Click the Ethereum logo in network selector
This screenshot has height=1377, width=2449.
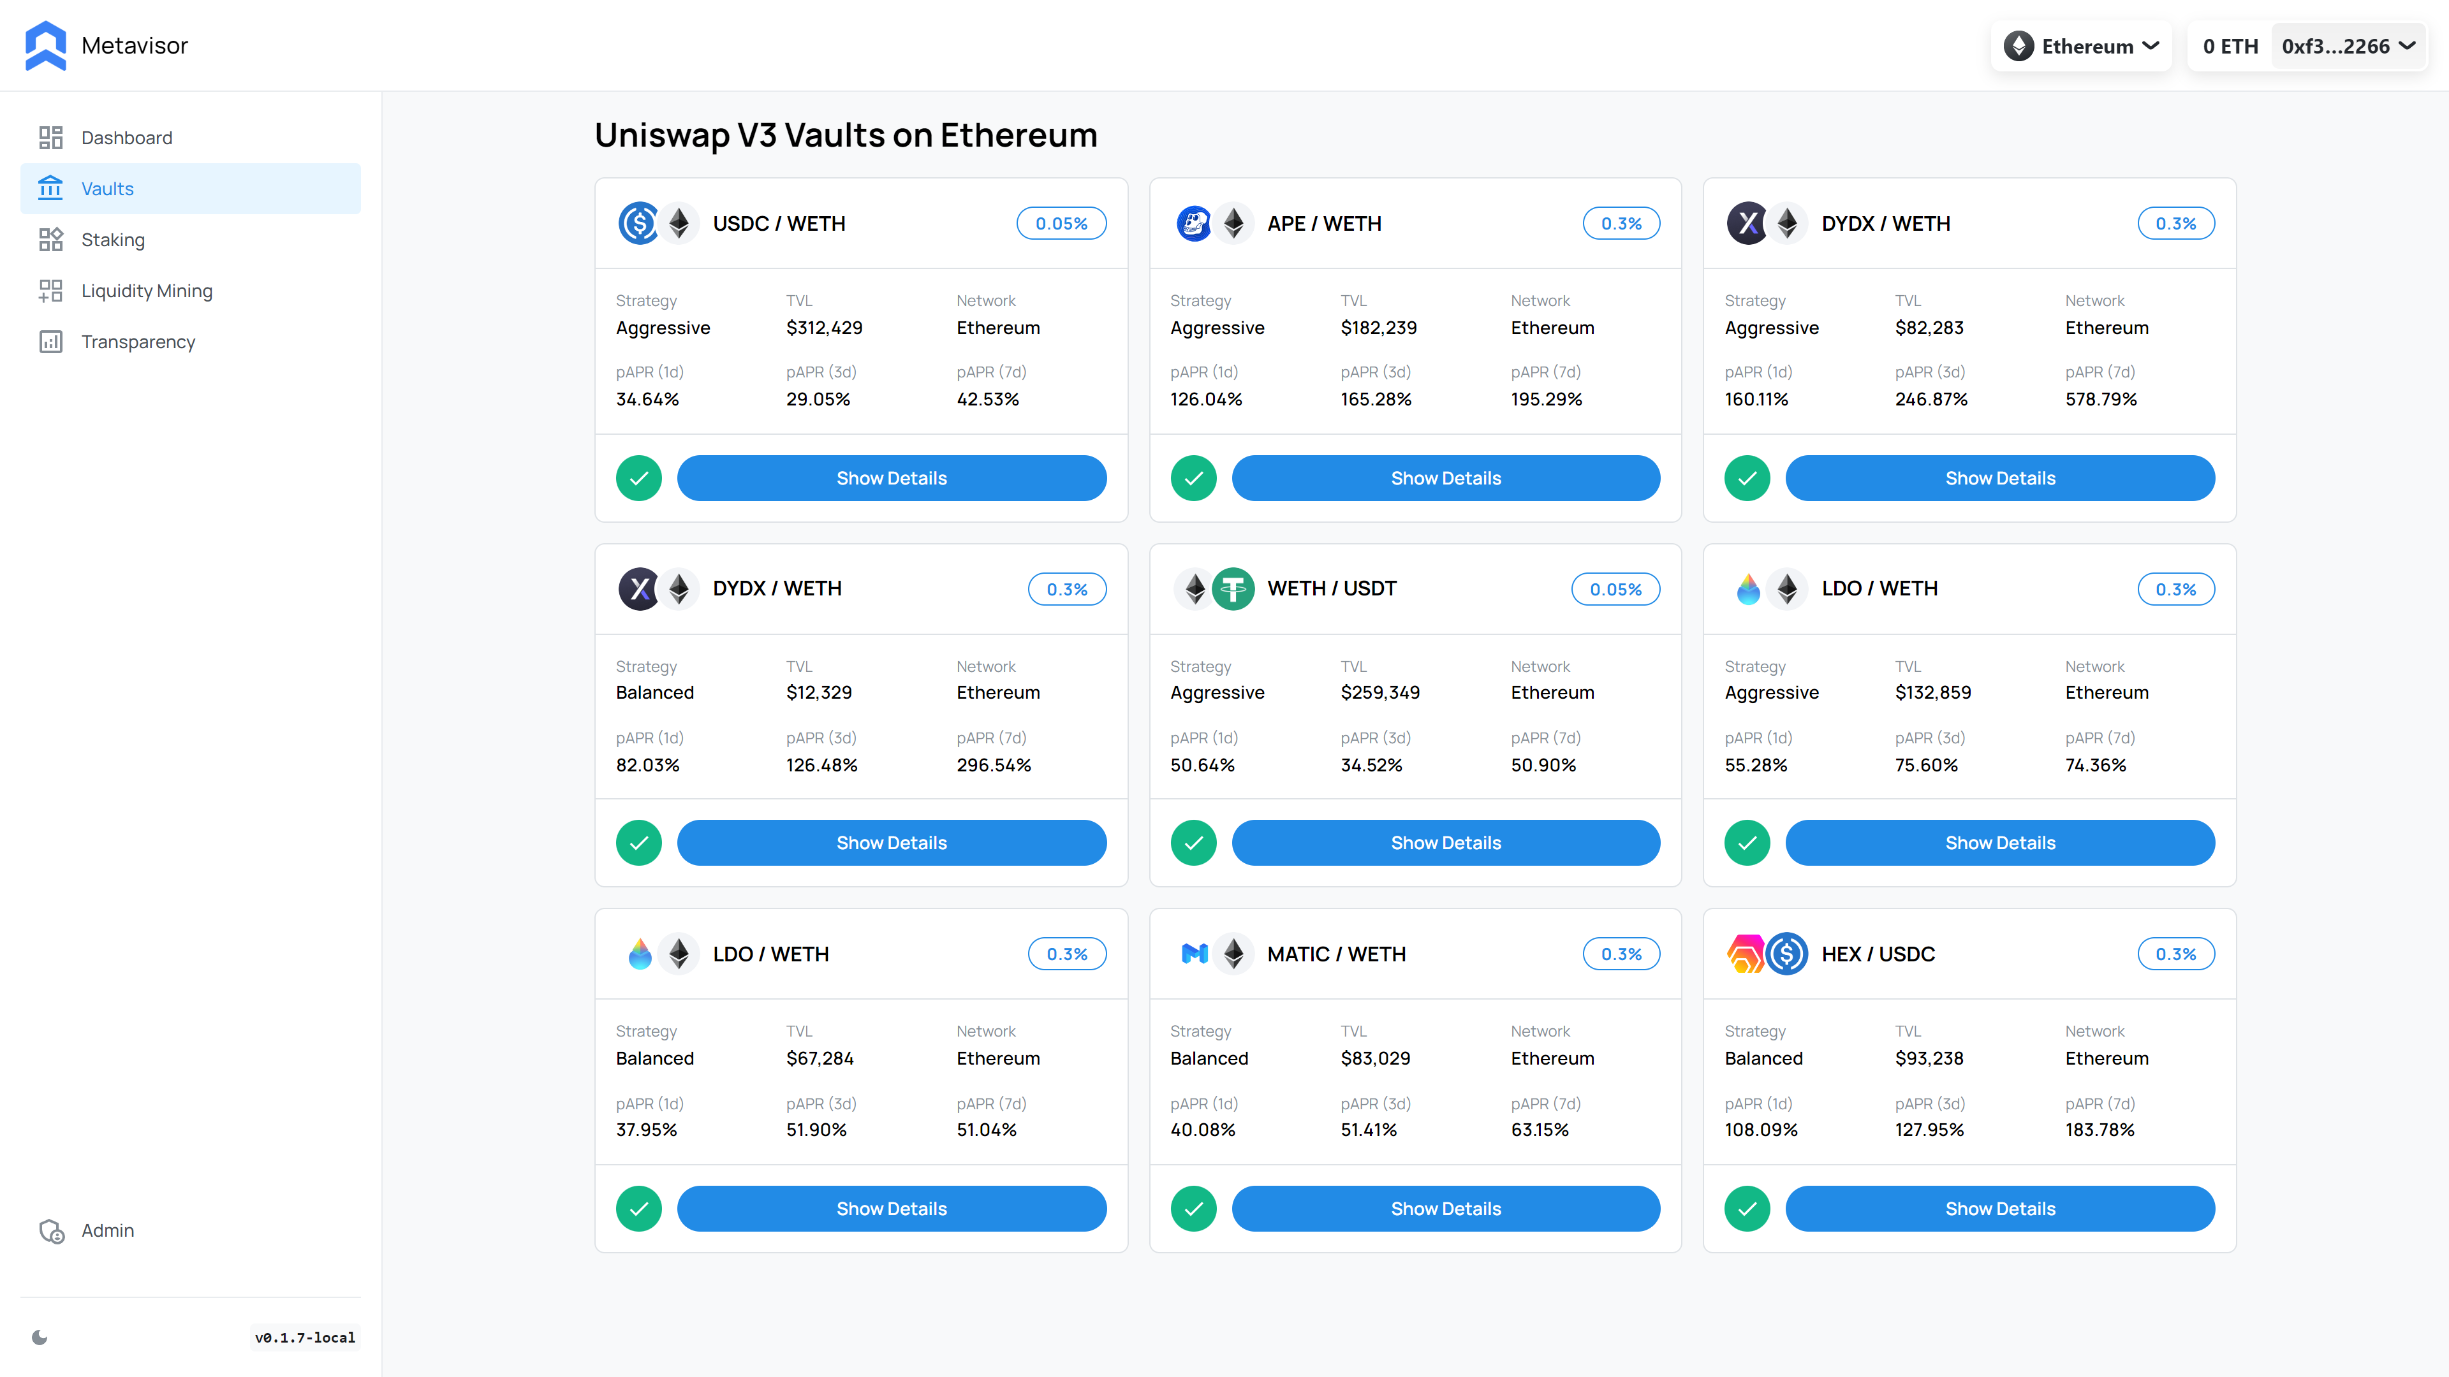click(2019, 46)
